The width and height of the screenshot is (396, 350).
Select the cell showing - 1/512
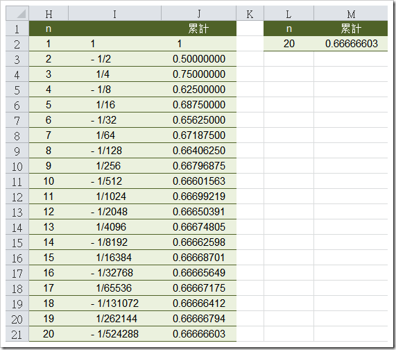point(114,181)
